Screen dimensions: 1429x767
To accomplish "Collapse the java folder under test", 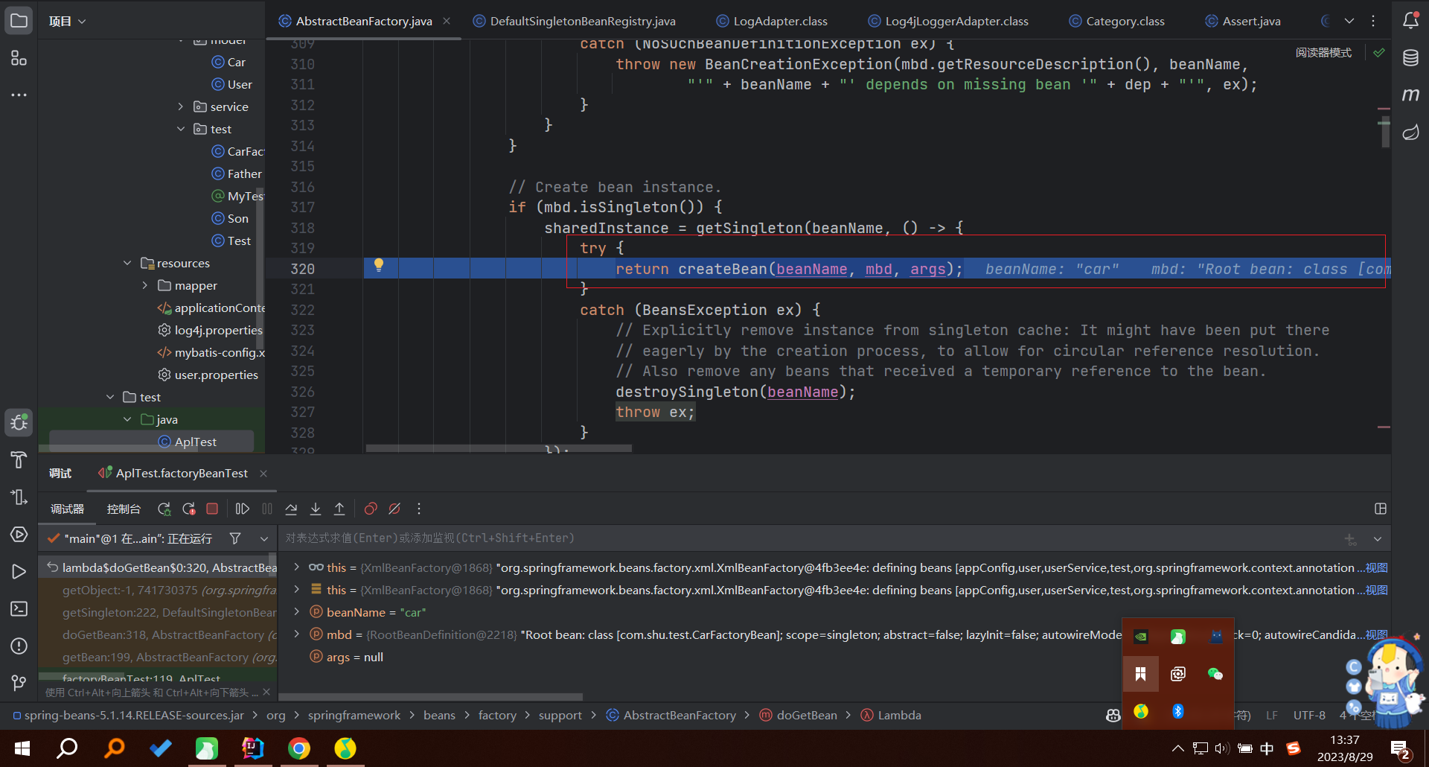I will pos(127,419).
